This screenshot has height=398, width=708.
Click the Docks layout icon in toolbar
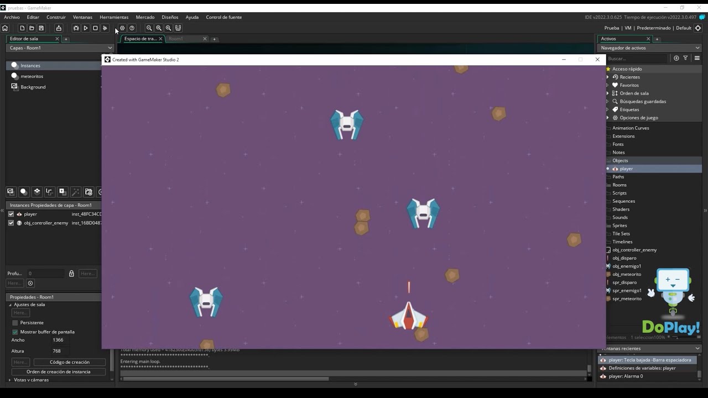pos(178,28)
